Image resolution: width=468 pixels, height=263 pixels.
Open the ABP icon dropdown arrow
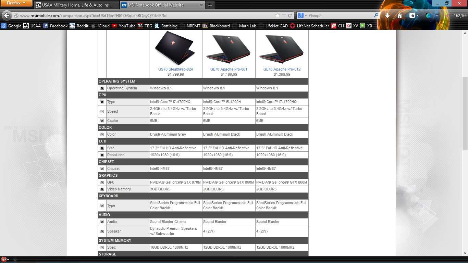click(x=8, y=260)
